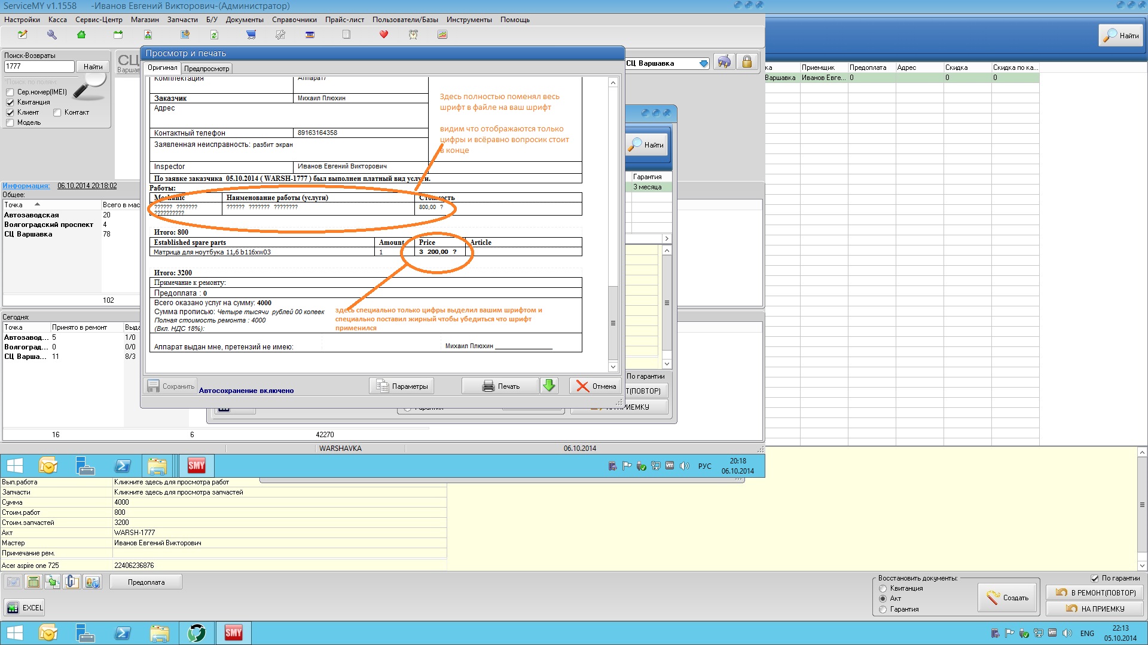Toggle the Квитанция search checkbox
This screenshot has height=645, width=1148.
(10, 102)
